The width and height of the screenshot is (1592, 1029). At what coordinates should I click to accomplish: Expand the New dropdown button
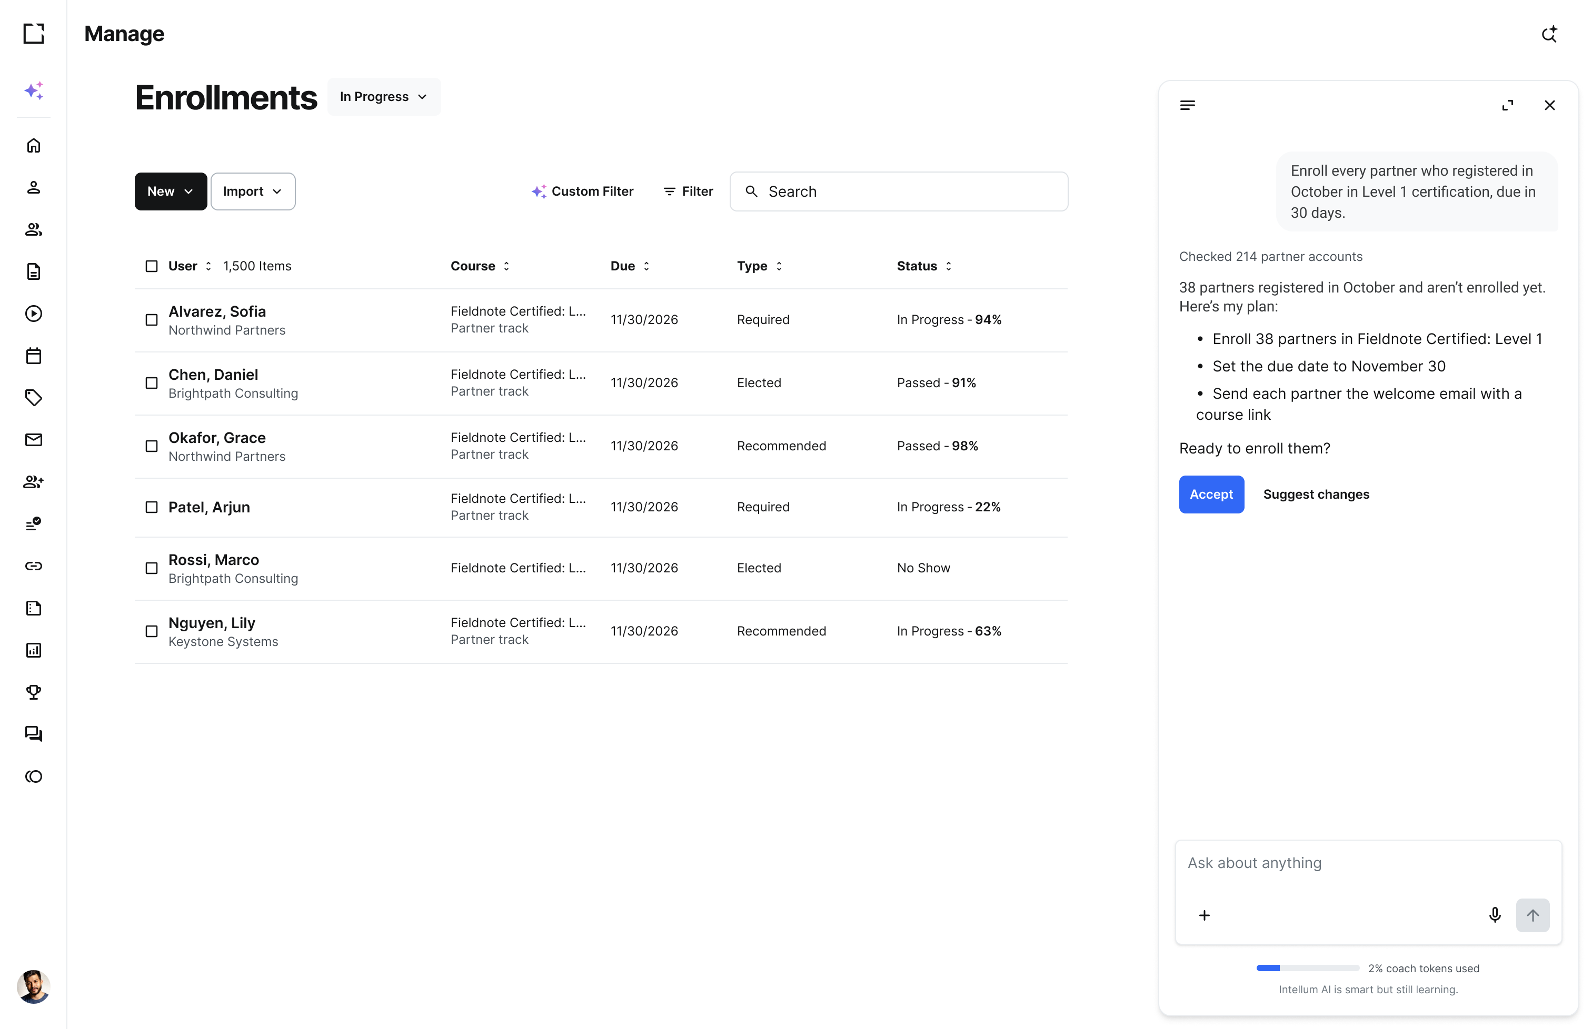(171, 192)
